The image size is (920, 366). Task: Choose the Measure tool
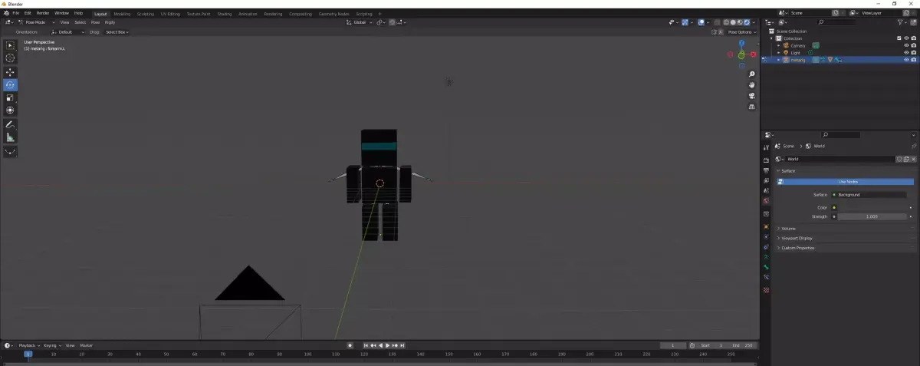11,137
